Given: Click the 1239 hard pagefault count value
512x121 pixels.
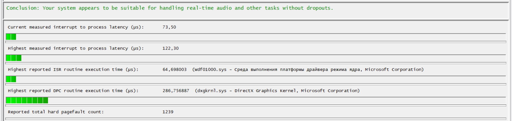Looking at the screenshot, I should pyautogui.click(x=168, y=112).
